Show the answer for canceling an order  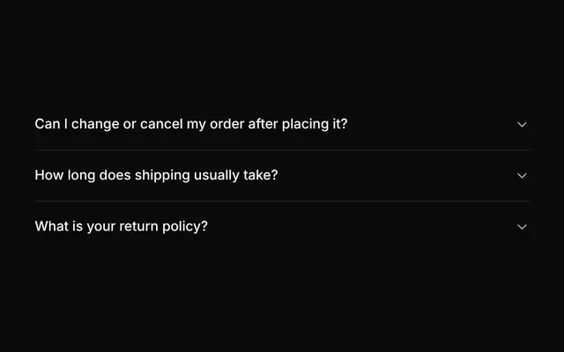pyautogui.click(x=282, y=124)
